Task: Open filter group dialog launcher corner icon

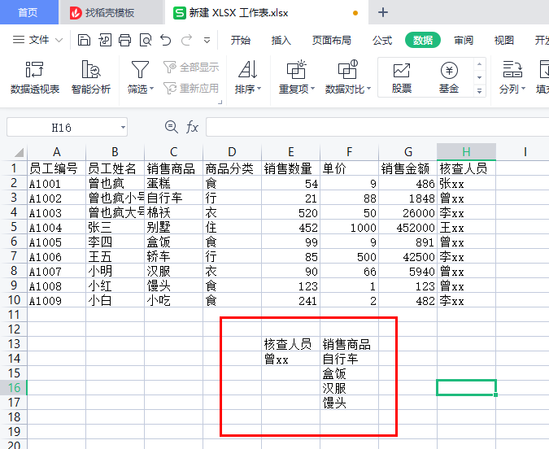Action: (x=220, y=102)
